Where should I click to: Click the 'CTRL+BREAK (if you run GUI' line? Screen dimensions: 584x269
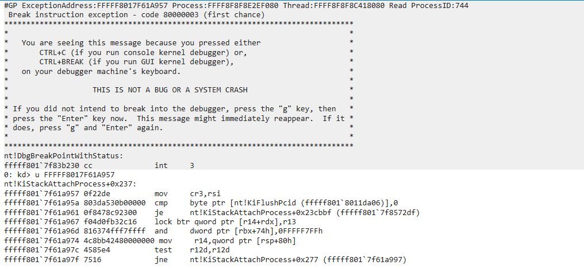click(x=137, y=62)
